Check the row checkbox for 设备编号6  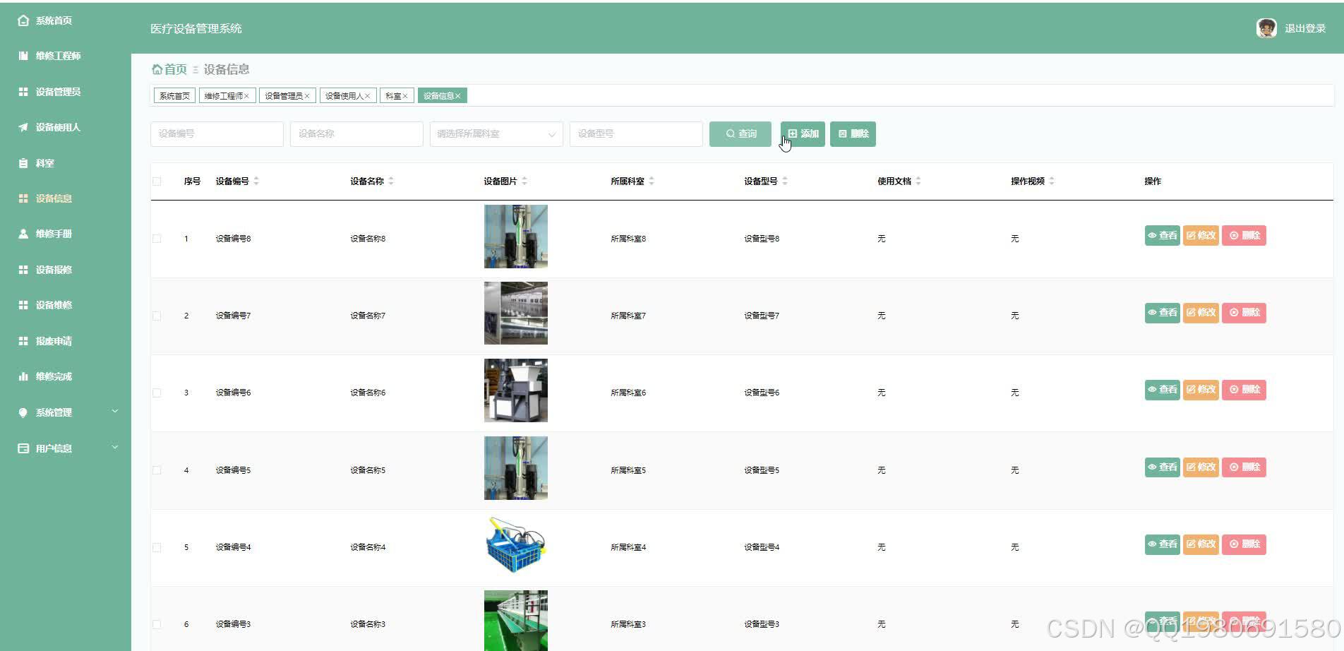(x=157, y=393)
